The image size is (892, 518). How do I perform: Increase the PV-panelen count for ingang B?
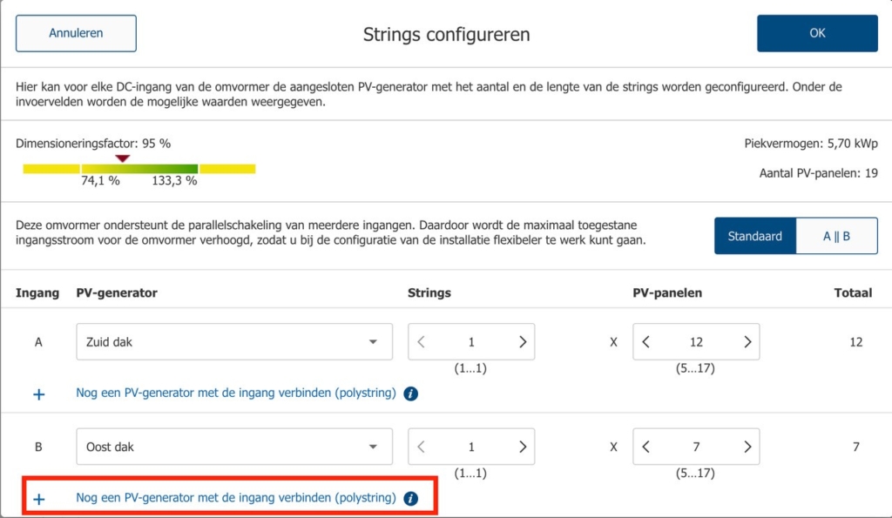[x=747, y=447]
